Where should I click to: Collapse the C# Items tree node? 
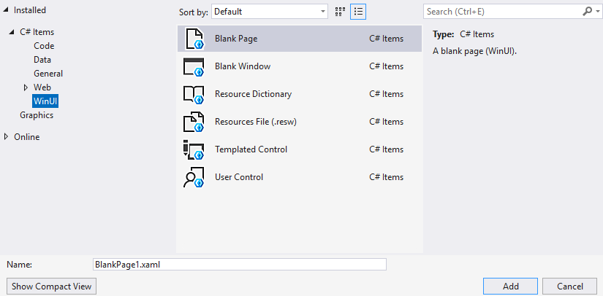12,32
